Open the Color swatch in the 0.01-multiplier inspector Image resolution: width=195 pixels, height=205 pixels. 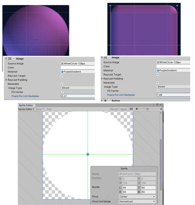pyautogui.click(x=78, y=68)
